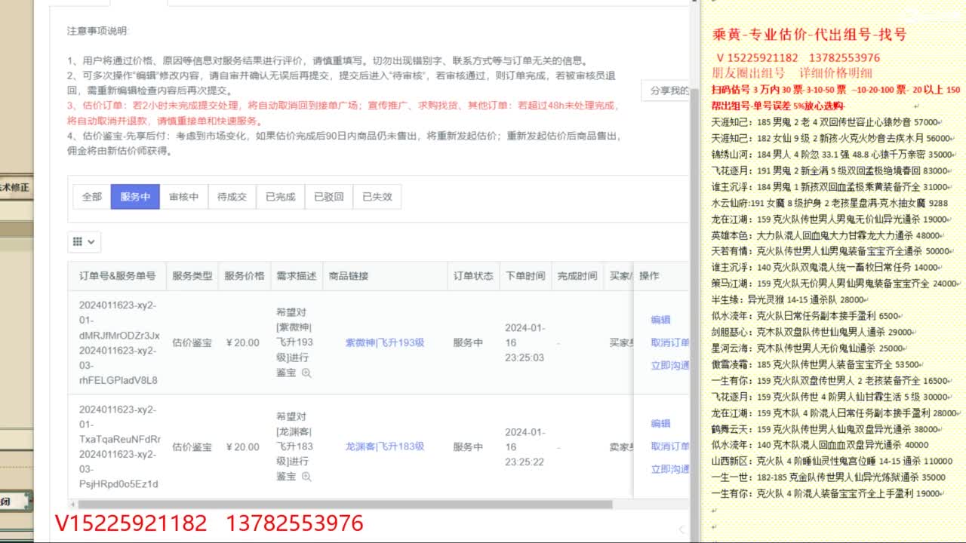This screenshot has height=543, width=966.
Task: Click 取消订单 for the 龙渊客 order
Action: click(669, 446)
